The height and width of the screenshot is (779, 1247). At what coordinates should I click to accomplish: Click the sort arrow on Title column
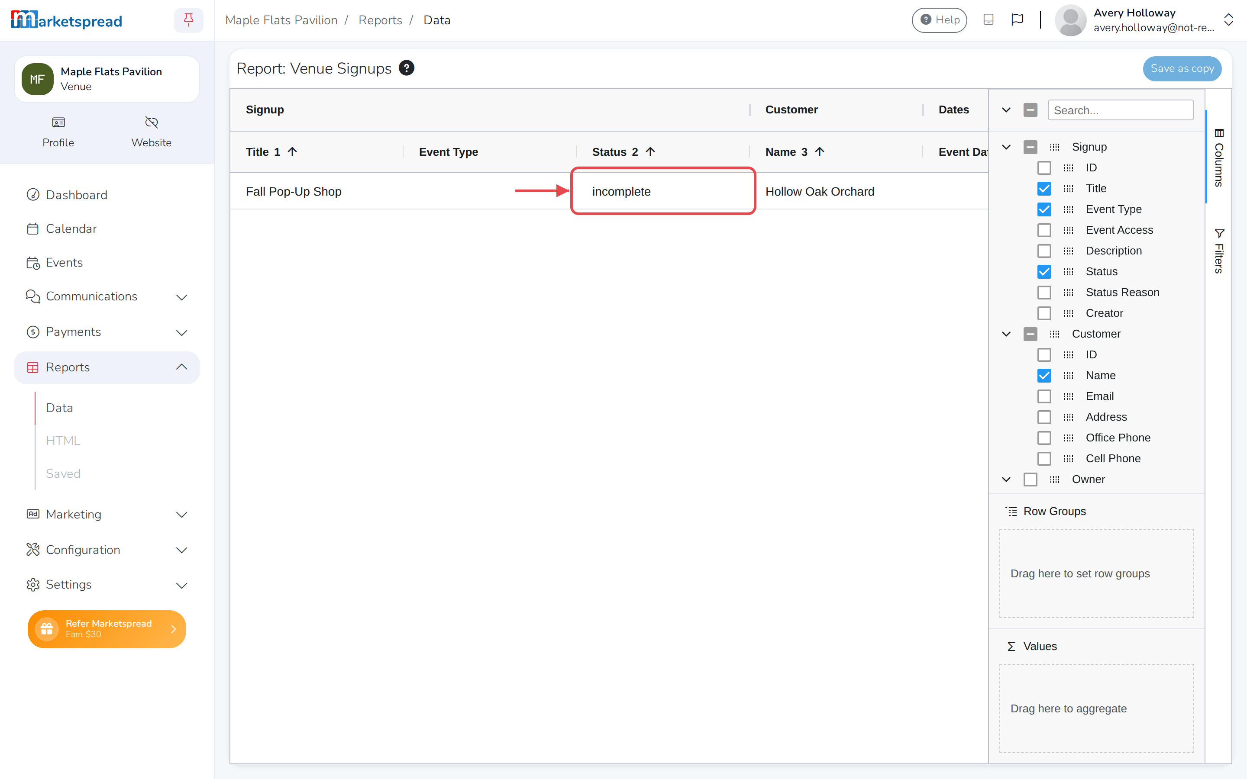[292, 151]
